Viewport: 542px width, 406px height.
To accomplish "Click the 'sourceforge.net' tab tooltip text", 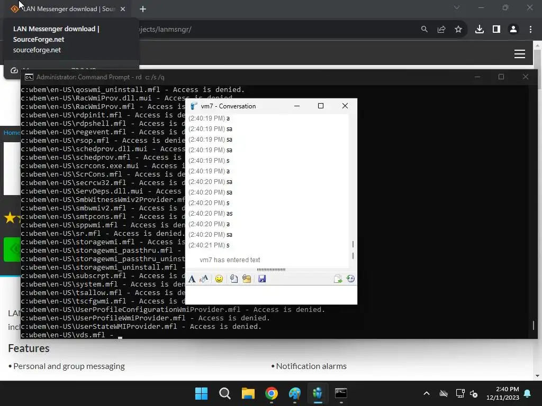I will pos(37,50).
